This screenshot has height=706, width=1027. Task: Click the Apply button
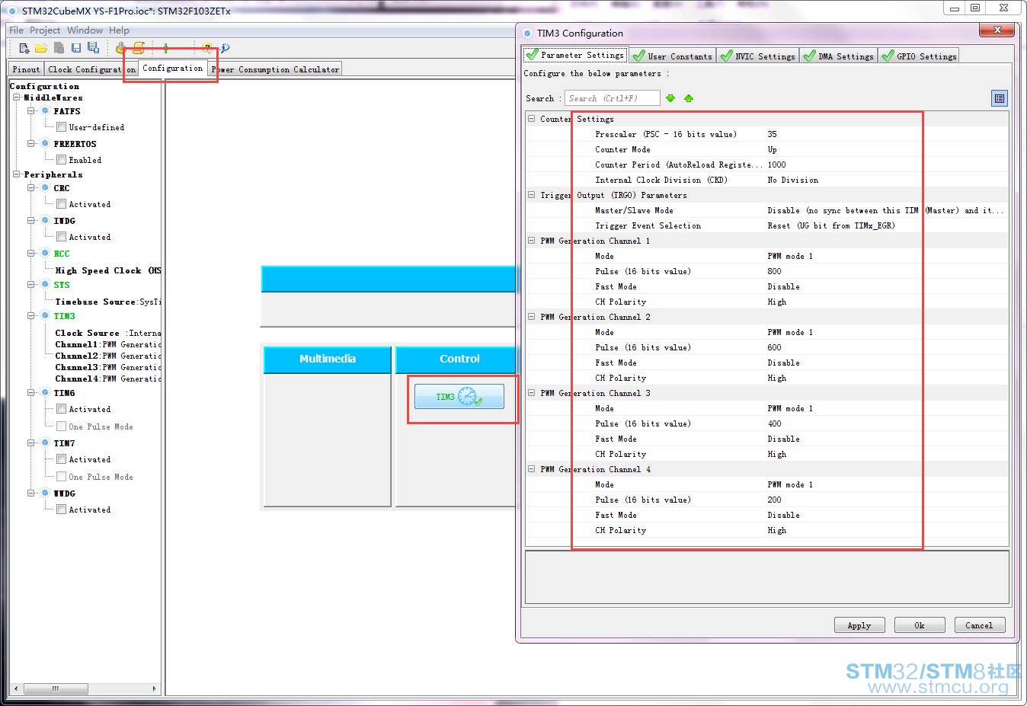(859, 625)
